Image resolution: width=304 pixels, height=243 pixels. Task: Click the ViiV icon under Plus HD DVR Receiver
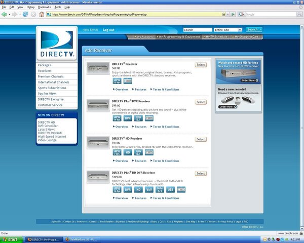coord(149,189)
